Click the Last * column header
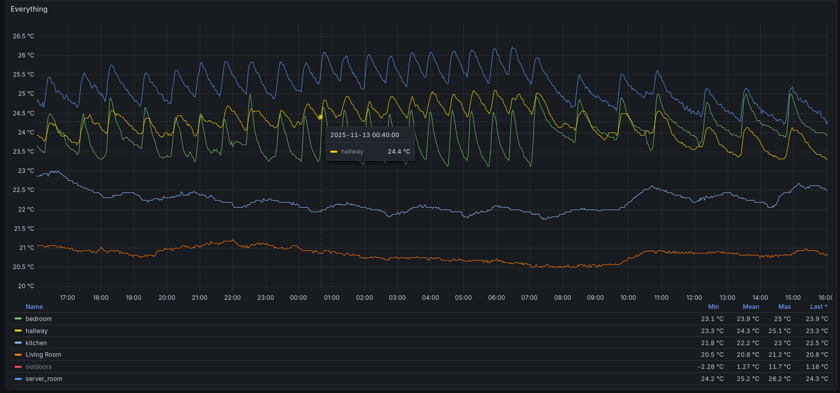This screenshot has height=393, width=840. pos(819,307)
